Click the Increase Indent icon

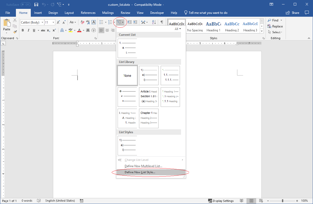135,22
